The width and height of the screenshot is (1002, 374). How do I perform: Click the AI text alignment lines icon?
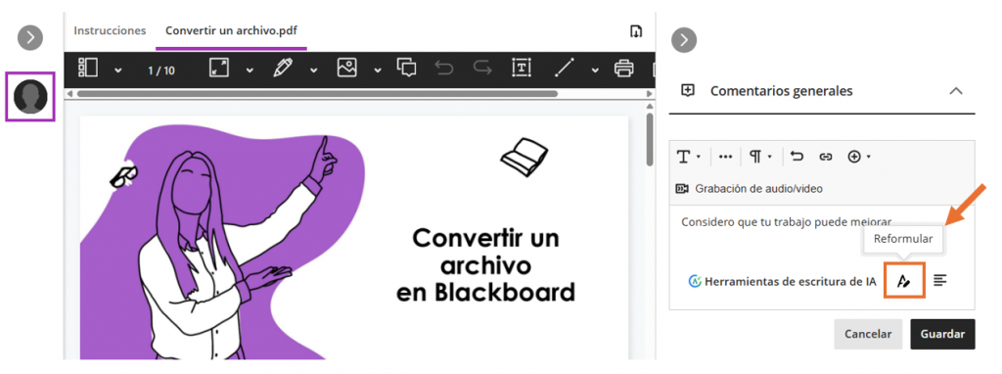[940, 280]
